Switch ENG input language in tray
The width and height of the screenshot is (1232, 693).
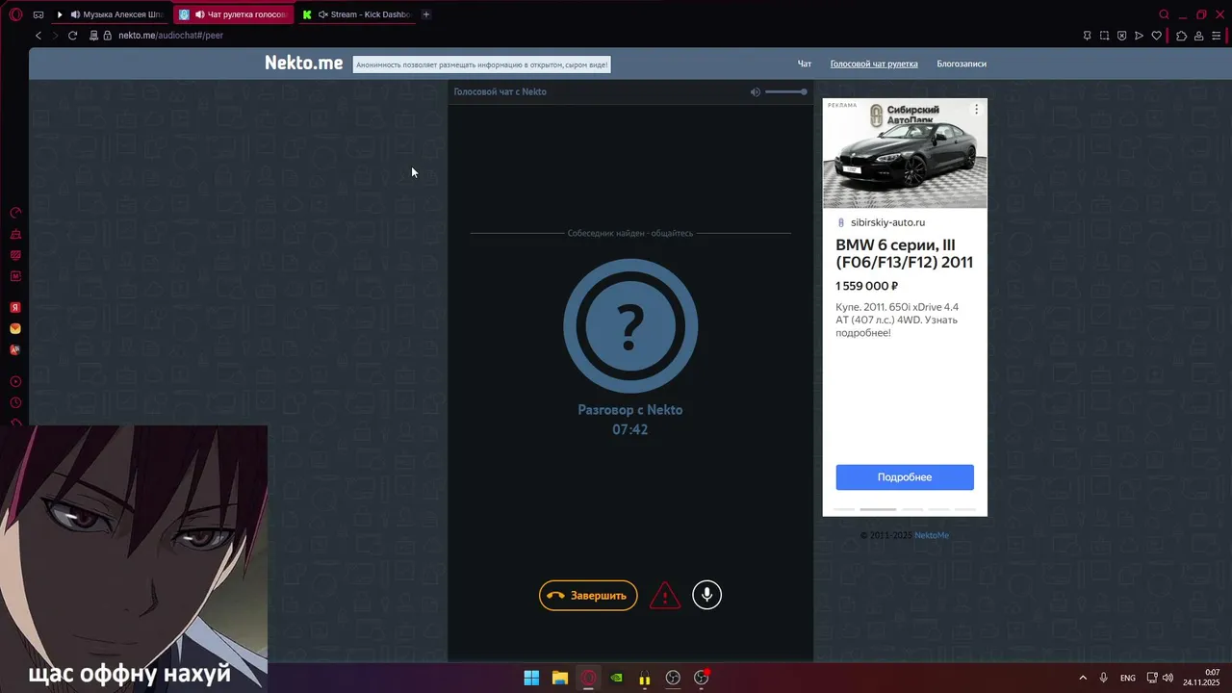click(1127, 678)
